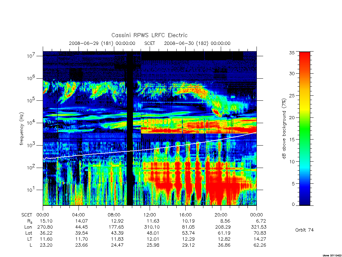This screenshot has width=342, height=257.
Task: Click the latitude value "36.22"
Action: click(x=46, y=233)
